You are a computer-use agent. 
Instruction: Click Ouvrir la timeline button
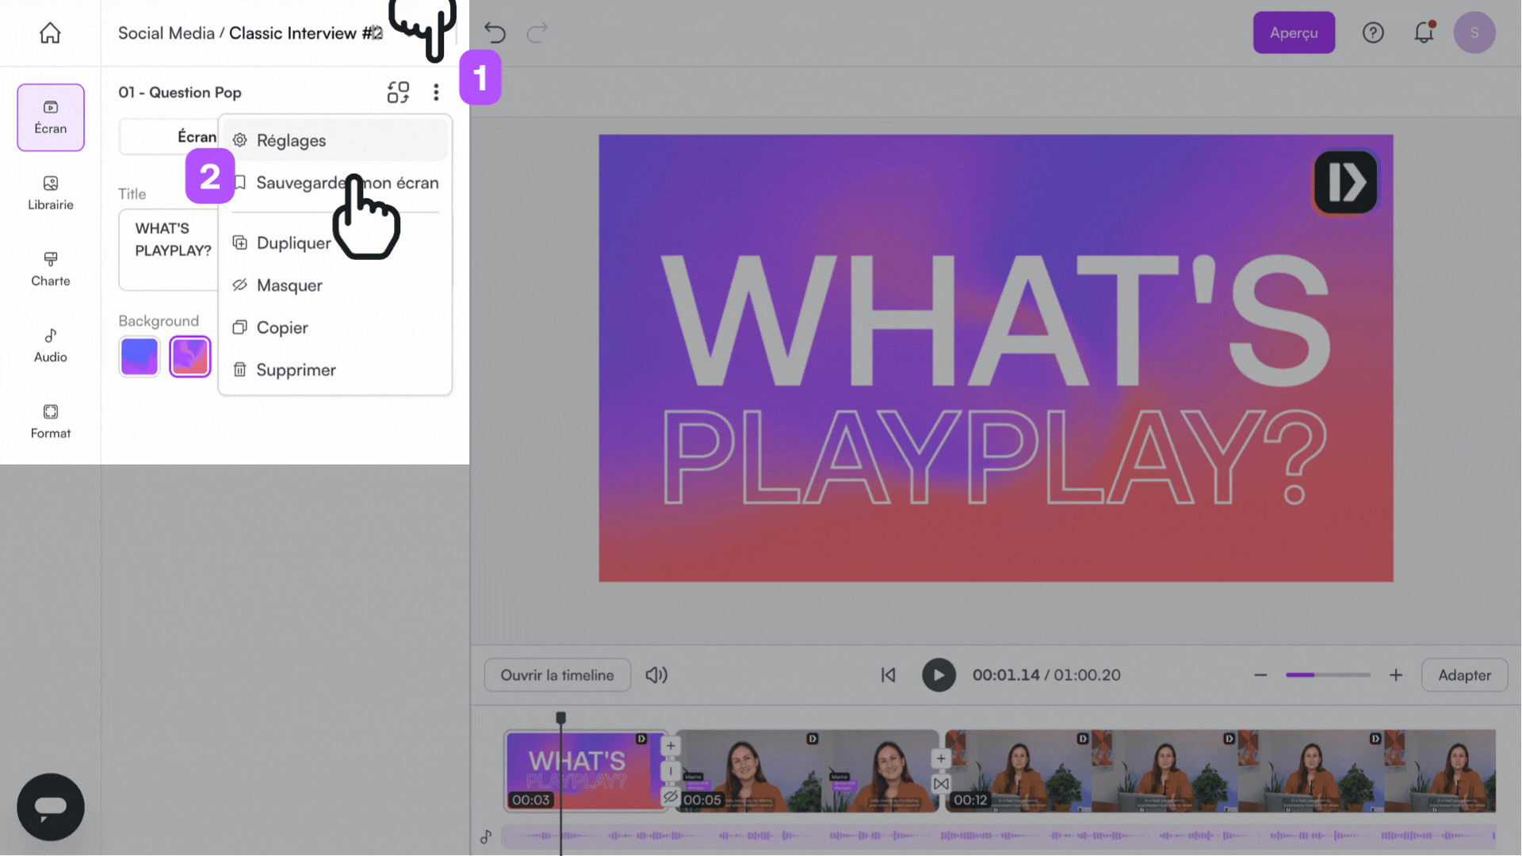557,674
